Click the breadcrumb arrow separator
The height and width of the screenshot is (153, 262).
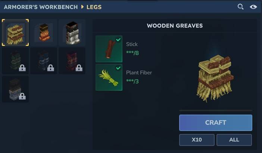pos(82,7)
